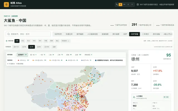Open the 房价温度 tab
This screenshot has width=178, height=111.
116,34
